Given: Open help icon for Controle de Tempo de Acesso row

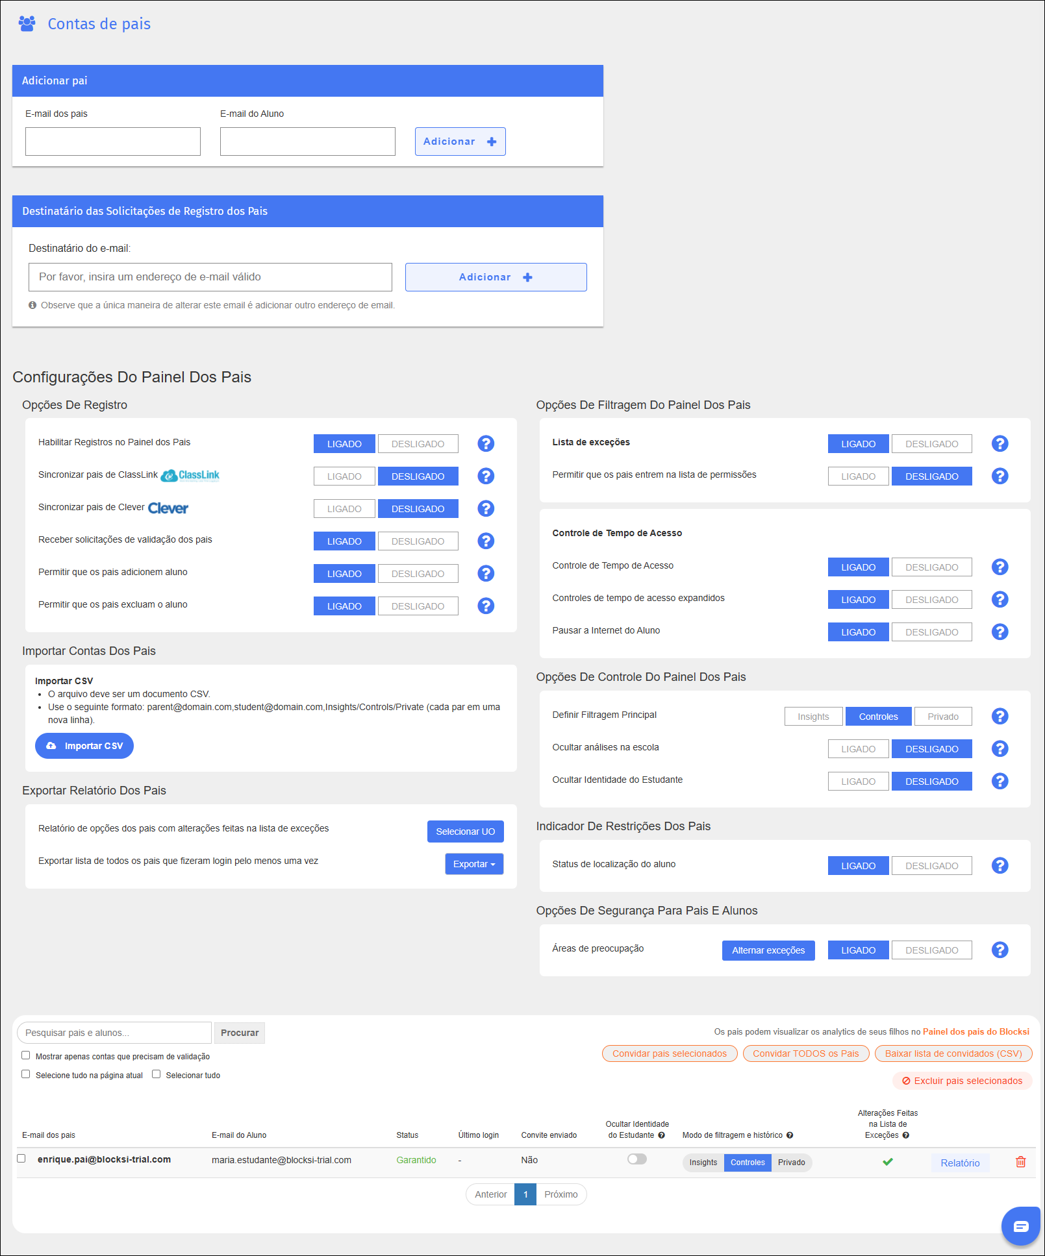Looking at the screenshot, I should pos(1000,567).
